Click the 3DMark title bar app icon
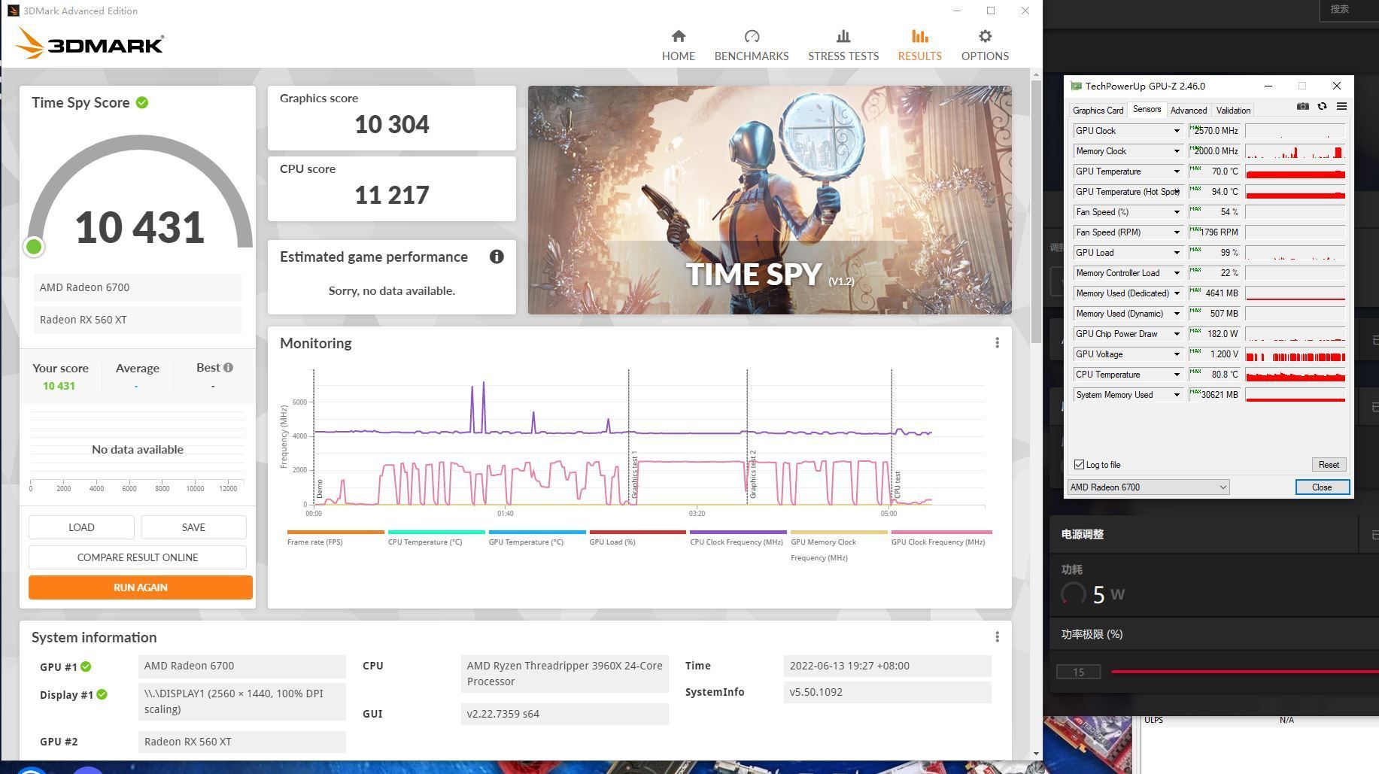Image resolution: width=1379 pixels, height=774 pixels. (x=13, y=11)
